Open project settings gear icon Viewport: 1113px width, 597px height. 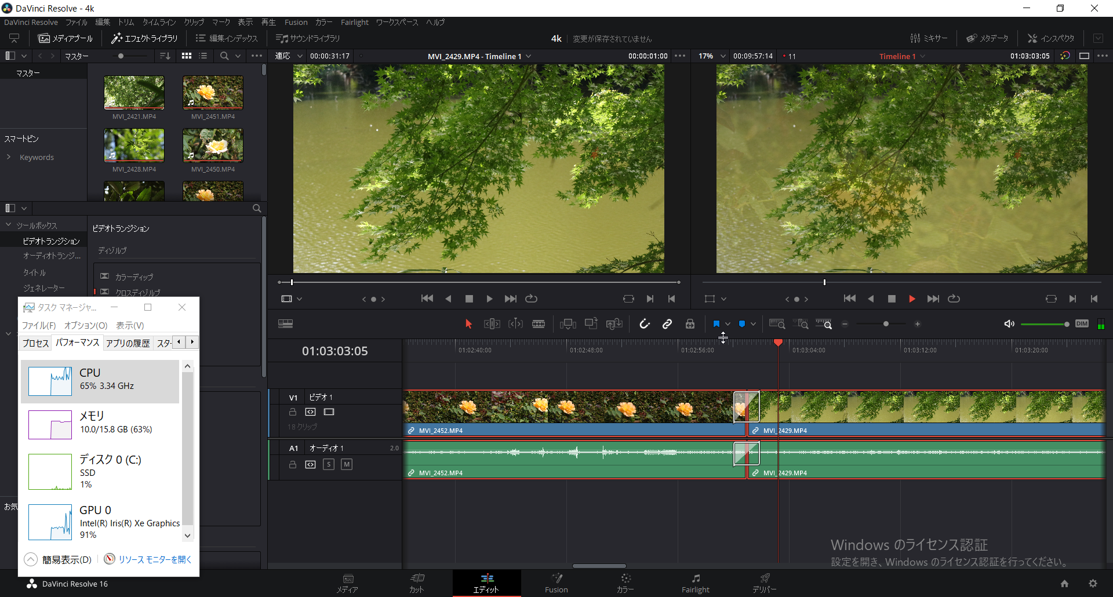pyautogui.click(x=1093, y=584)
